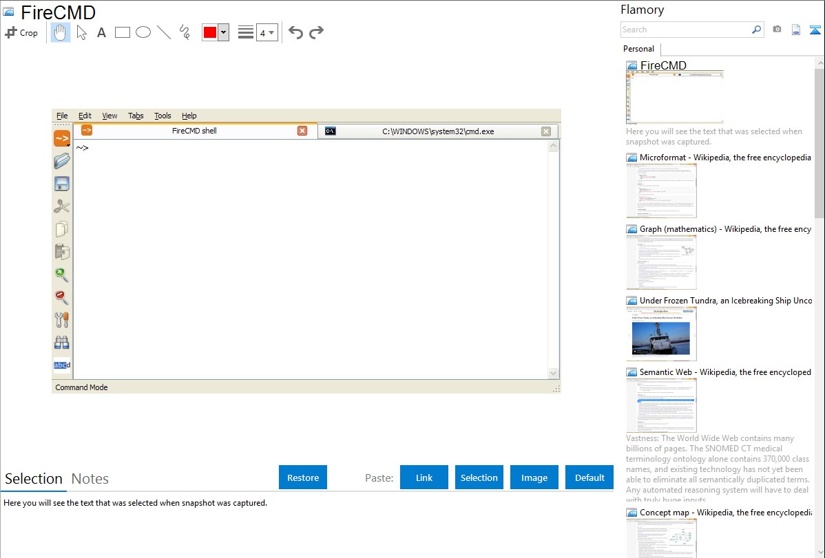Redo the last annotation

tap(316, 32)
